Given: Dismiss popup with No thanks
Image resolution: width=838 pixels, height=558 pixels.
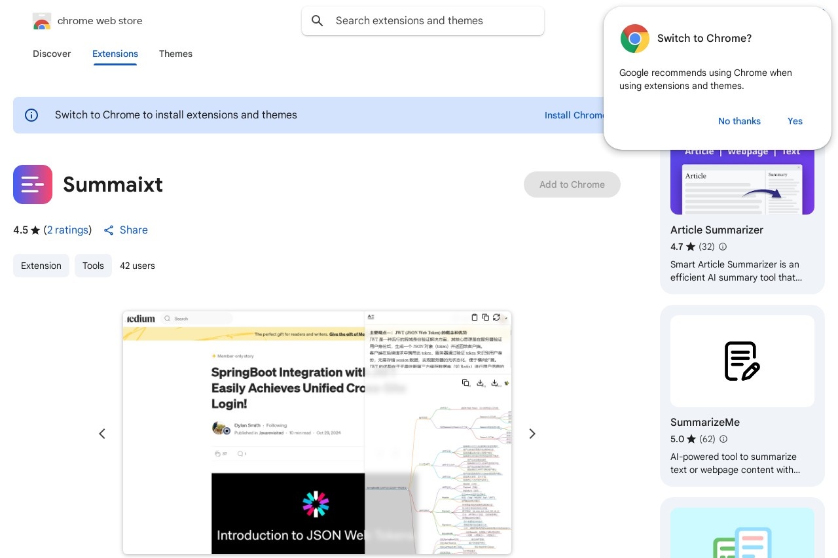Looking at the screenshot, I should (739, 121).
